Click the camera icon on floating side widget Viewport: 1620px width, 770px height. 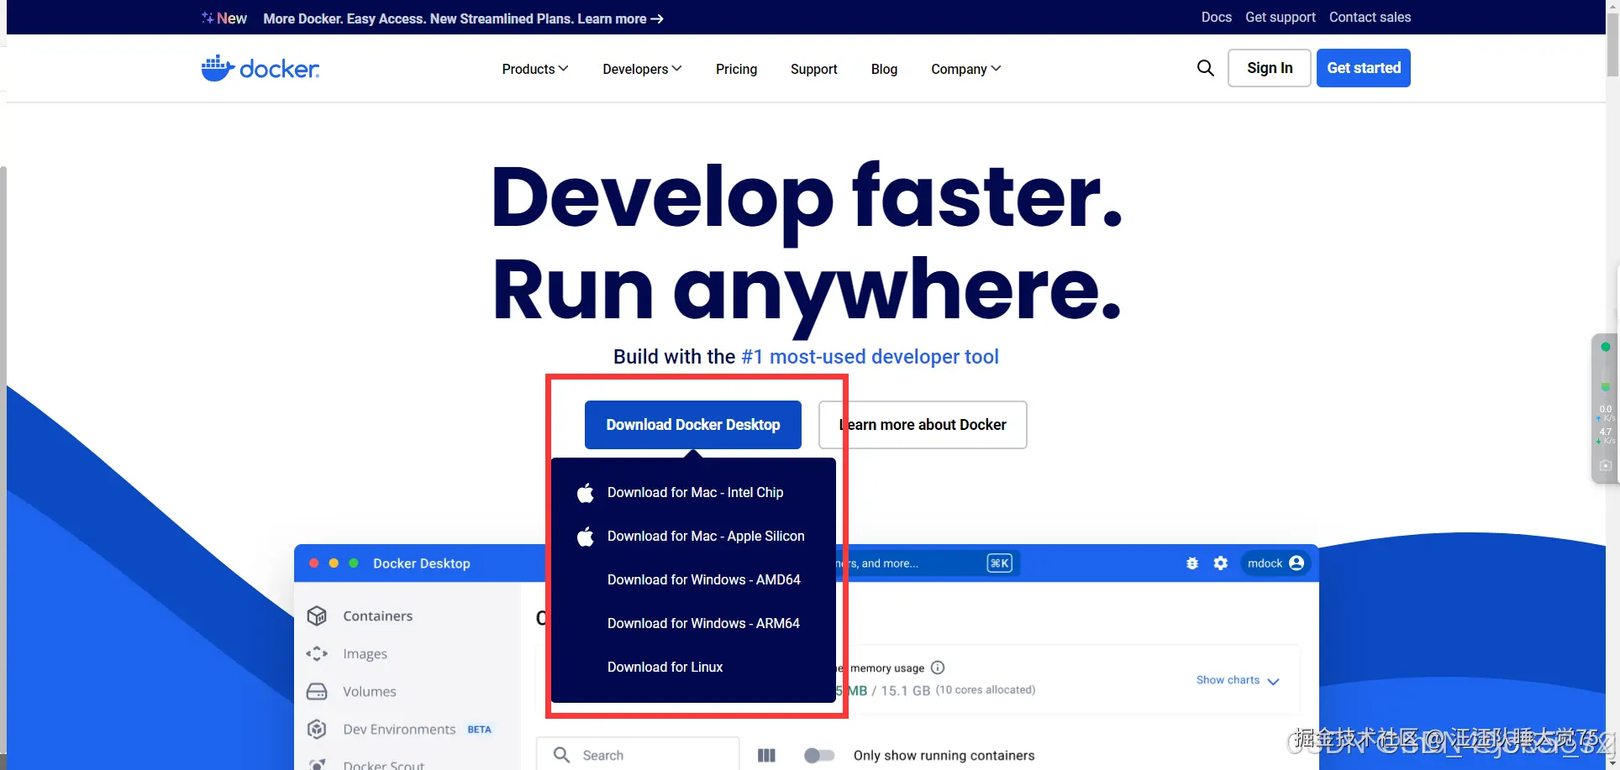click(x=1605, y=465)
